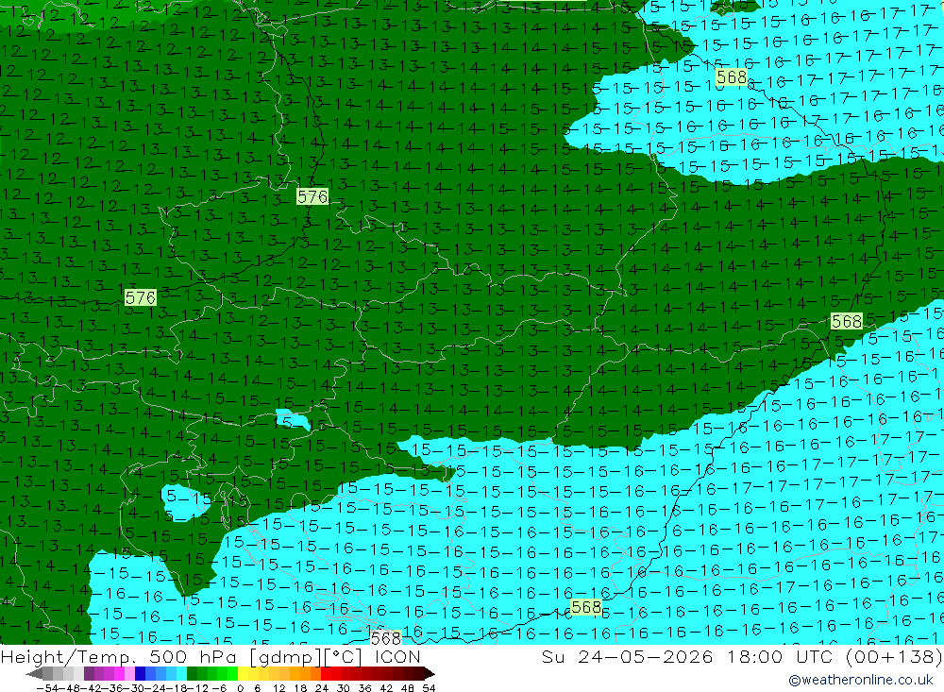
Task: Click the '(00+138)' forecast hour text
Action: 893,656
